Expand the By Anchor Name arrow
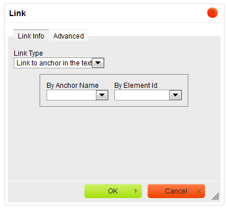Viewport: 228px width, 209px height. [x=102, y=95]
